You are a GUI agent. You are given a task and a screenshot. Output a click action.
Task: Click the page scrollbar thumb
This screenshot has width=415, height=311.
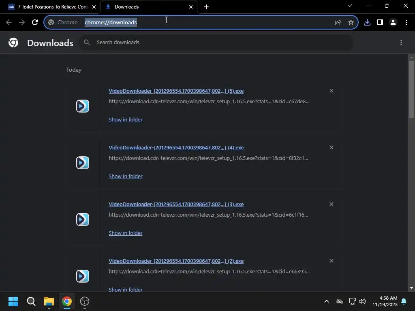[411, 89]
